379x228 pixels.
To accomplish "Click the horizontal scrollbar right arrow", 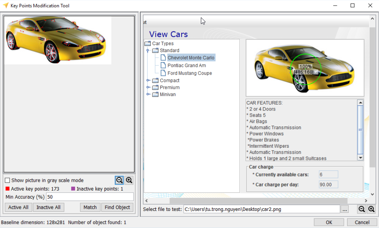I will pos(366,201).
